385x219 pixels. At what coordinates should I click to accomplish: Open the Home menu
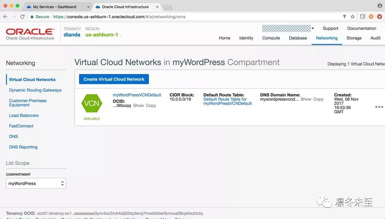pyautogui.click(x=224, y=38)
